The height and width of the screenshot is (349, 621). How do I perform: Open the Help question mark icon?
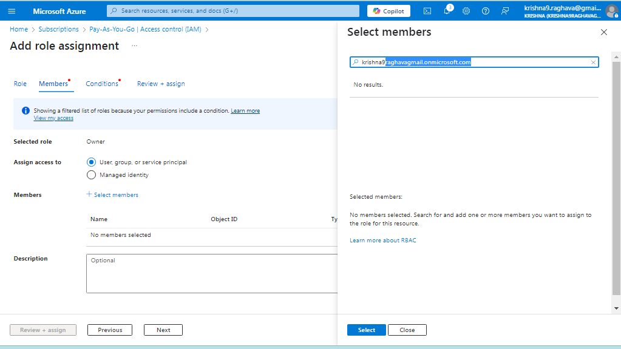486,11
